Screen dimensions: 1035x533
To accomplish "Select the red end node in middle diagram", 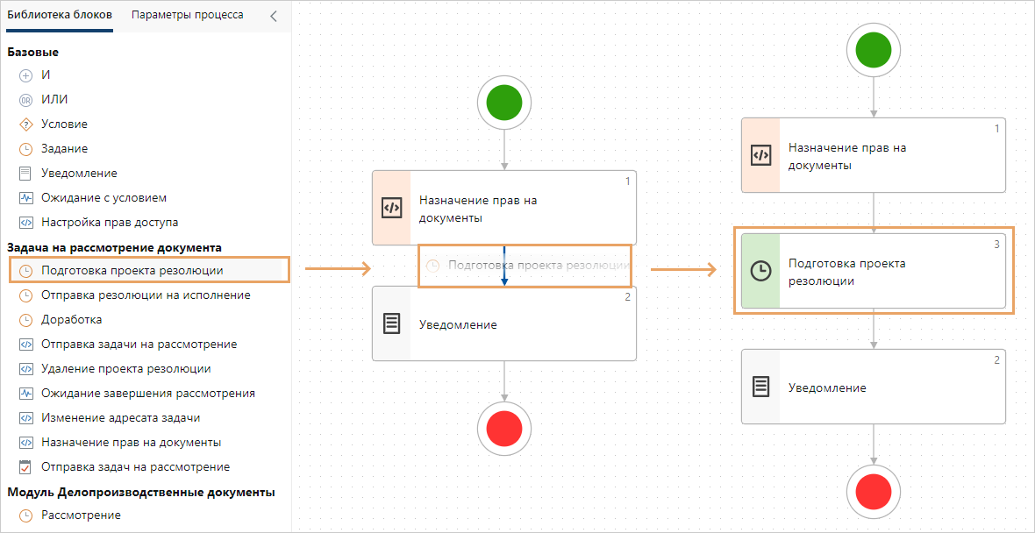I will pos(503,429).
